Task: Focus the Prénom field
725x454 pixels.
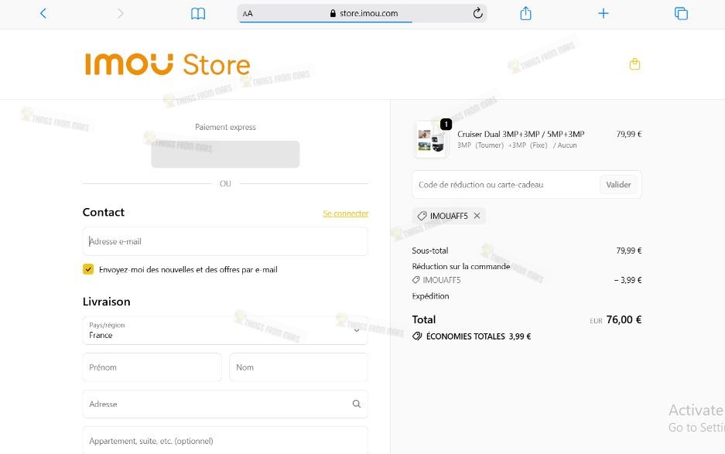Action: (152, 367)
